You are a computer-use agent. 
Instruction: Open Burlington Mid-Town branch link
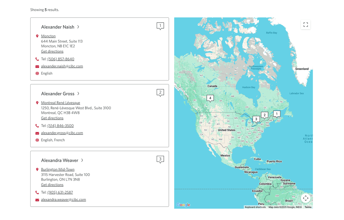coord(58,169)
